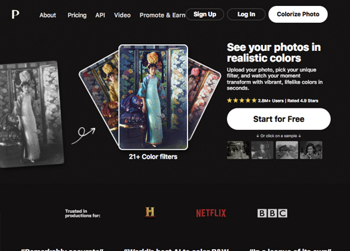The width and height of the screenshot is (350, 251).
Task: Select the first sample photo thumbnail
Action: [x=238, y=150]
